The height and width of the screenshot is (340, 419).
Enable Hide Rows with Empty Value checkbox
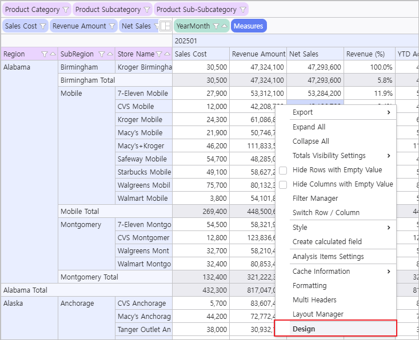click(x=283, y=170)
